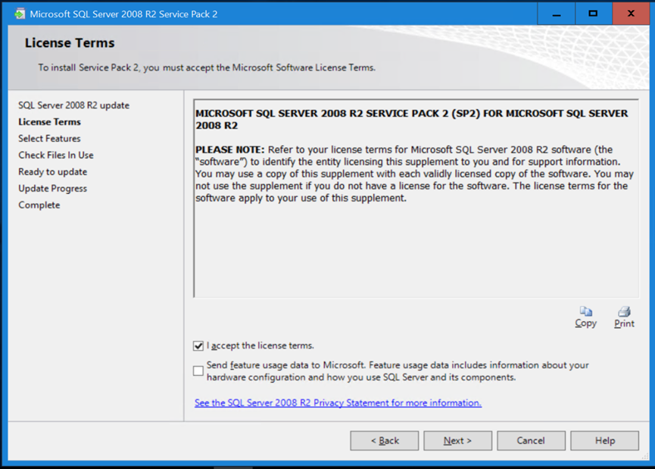Viewport: 655px width, 469px height.
Task: Maximize the installer window
Action: [x=593, y=14]
